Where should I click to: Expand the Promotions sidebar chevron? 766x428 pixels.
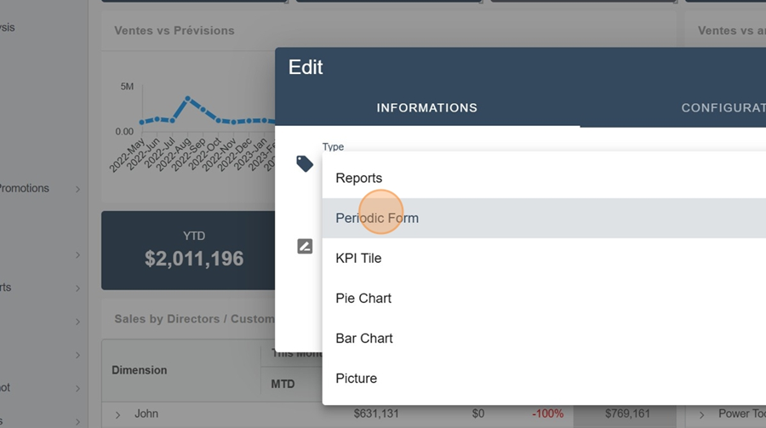click(77, 189)
